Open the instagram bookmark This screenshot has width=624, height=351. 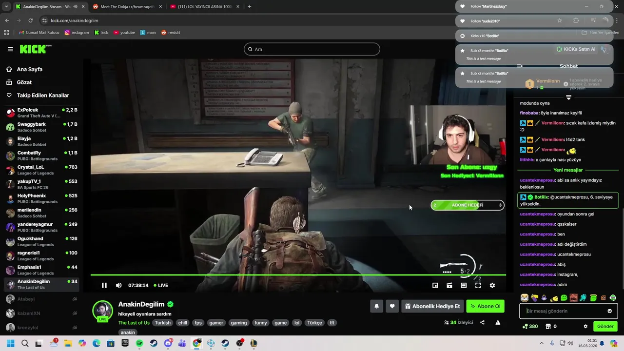(x=77, y=32)
